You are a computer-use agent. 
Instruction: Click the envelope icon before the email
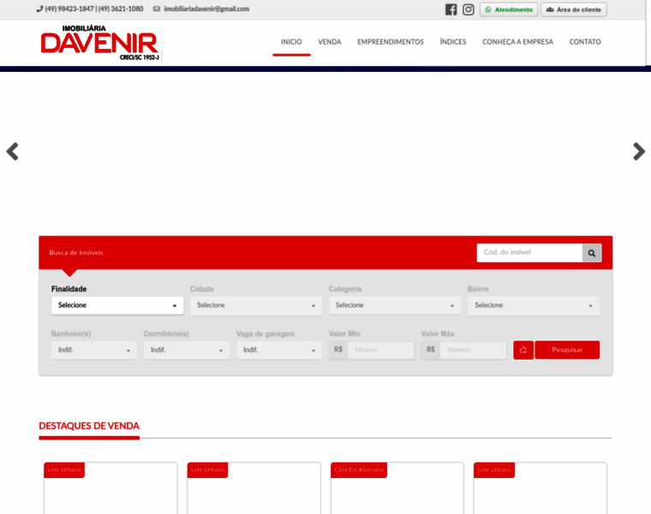[x=157, y=9]
